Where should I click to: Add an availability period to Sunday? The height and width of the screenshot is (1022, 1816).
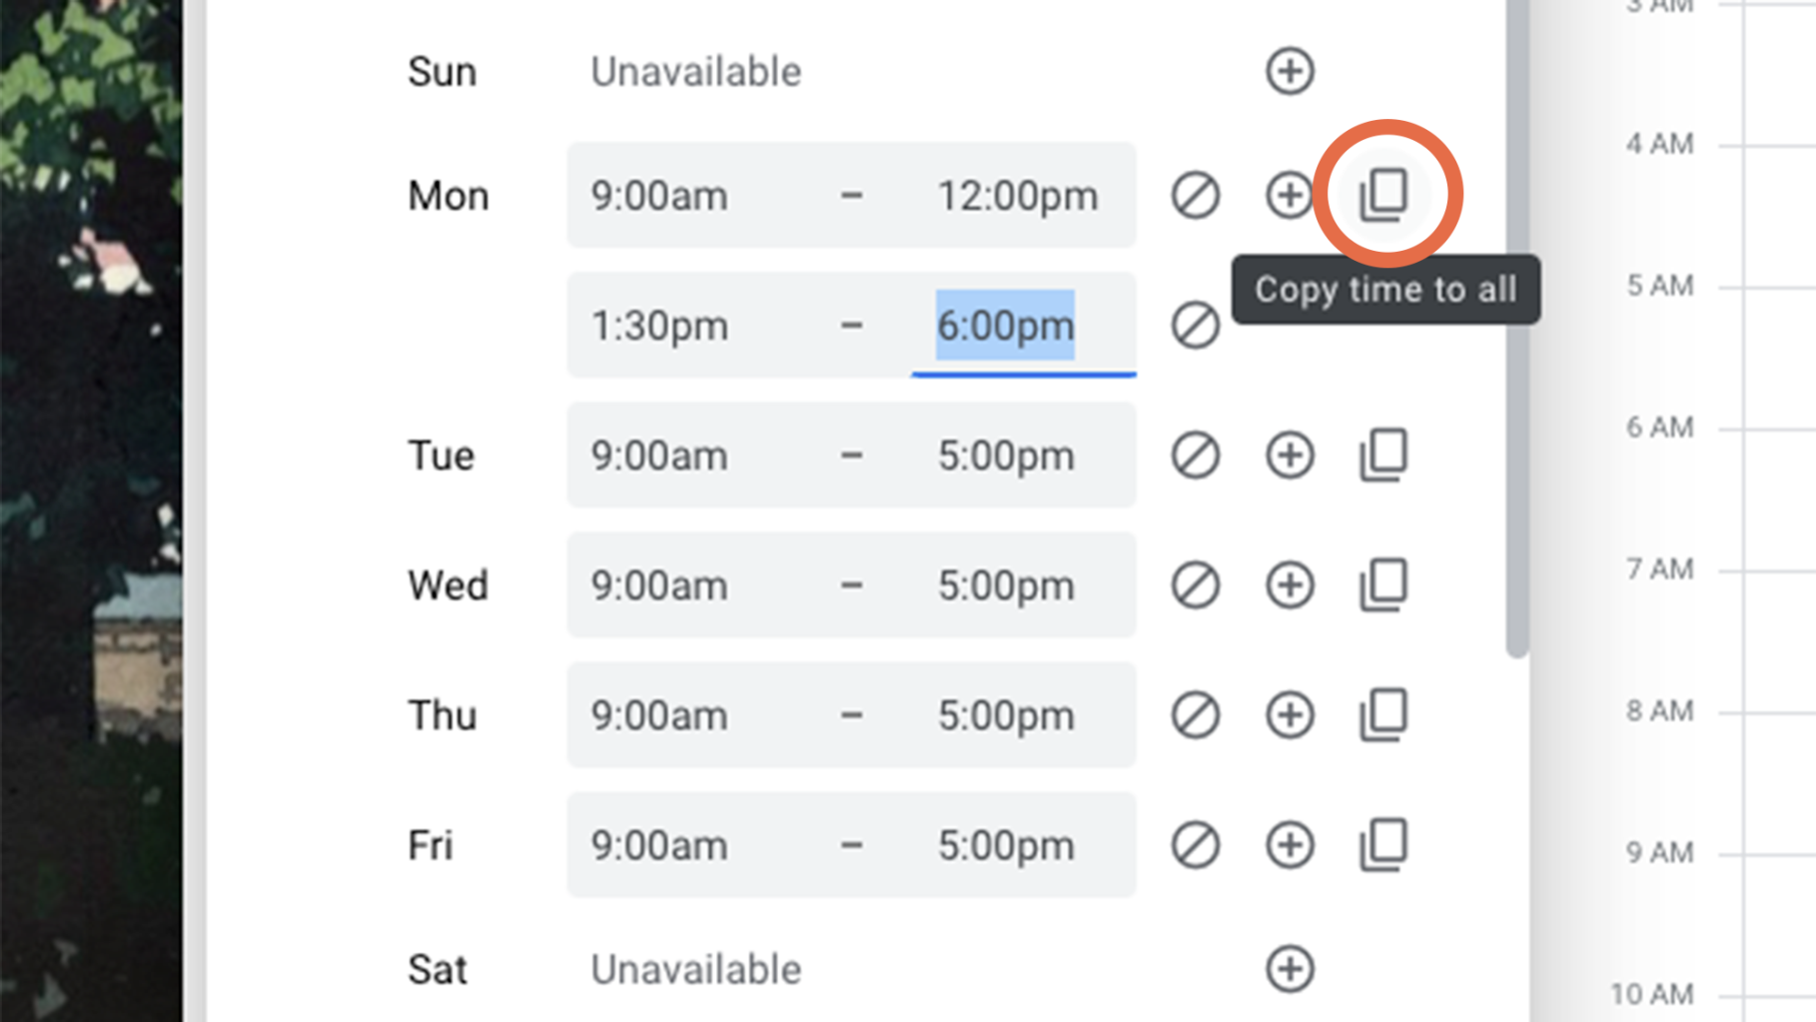(1289, 71)
